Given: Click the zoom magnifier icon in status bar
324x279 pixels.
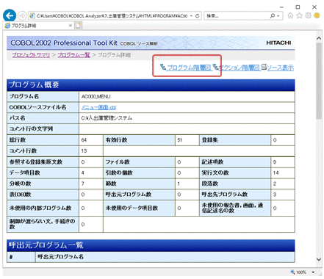Looking at the screenshot, I should coord(292,272).
